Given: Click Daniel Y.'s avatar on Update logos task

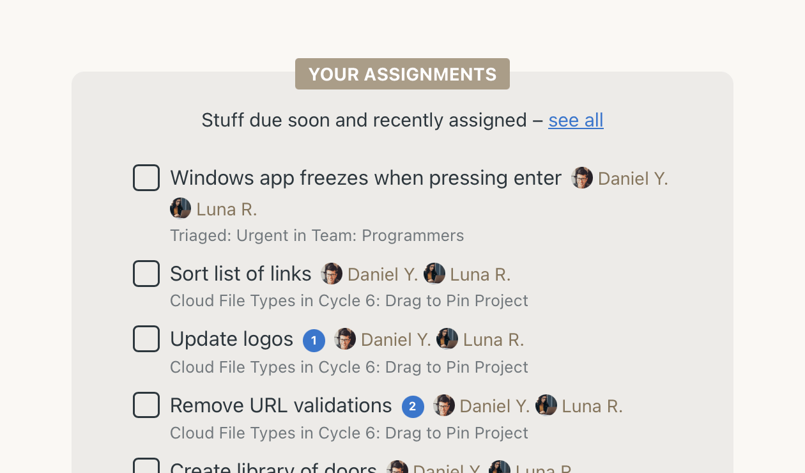Looking at the screenshot, I should [345, 339].
